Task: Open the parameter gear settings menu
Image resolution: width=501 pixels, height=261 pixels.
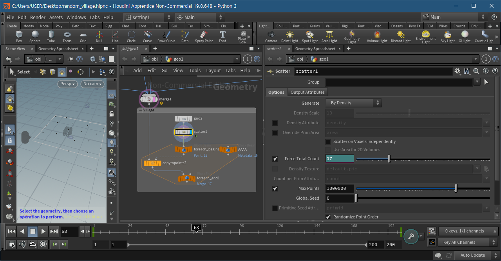Action: (x=458, y=71)
